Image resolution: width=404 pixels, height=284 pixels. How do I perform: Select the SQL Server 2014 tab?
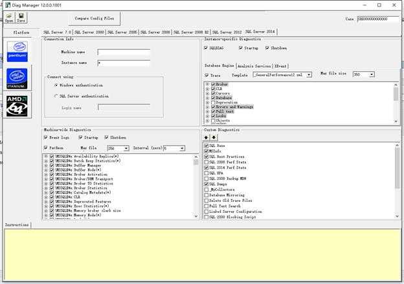(x=260, y=32)
